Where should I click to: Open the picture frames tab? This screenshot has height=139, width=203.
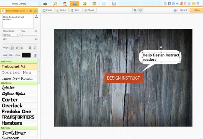94,4
